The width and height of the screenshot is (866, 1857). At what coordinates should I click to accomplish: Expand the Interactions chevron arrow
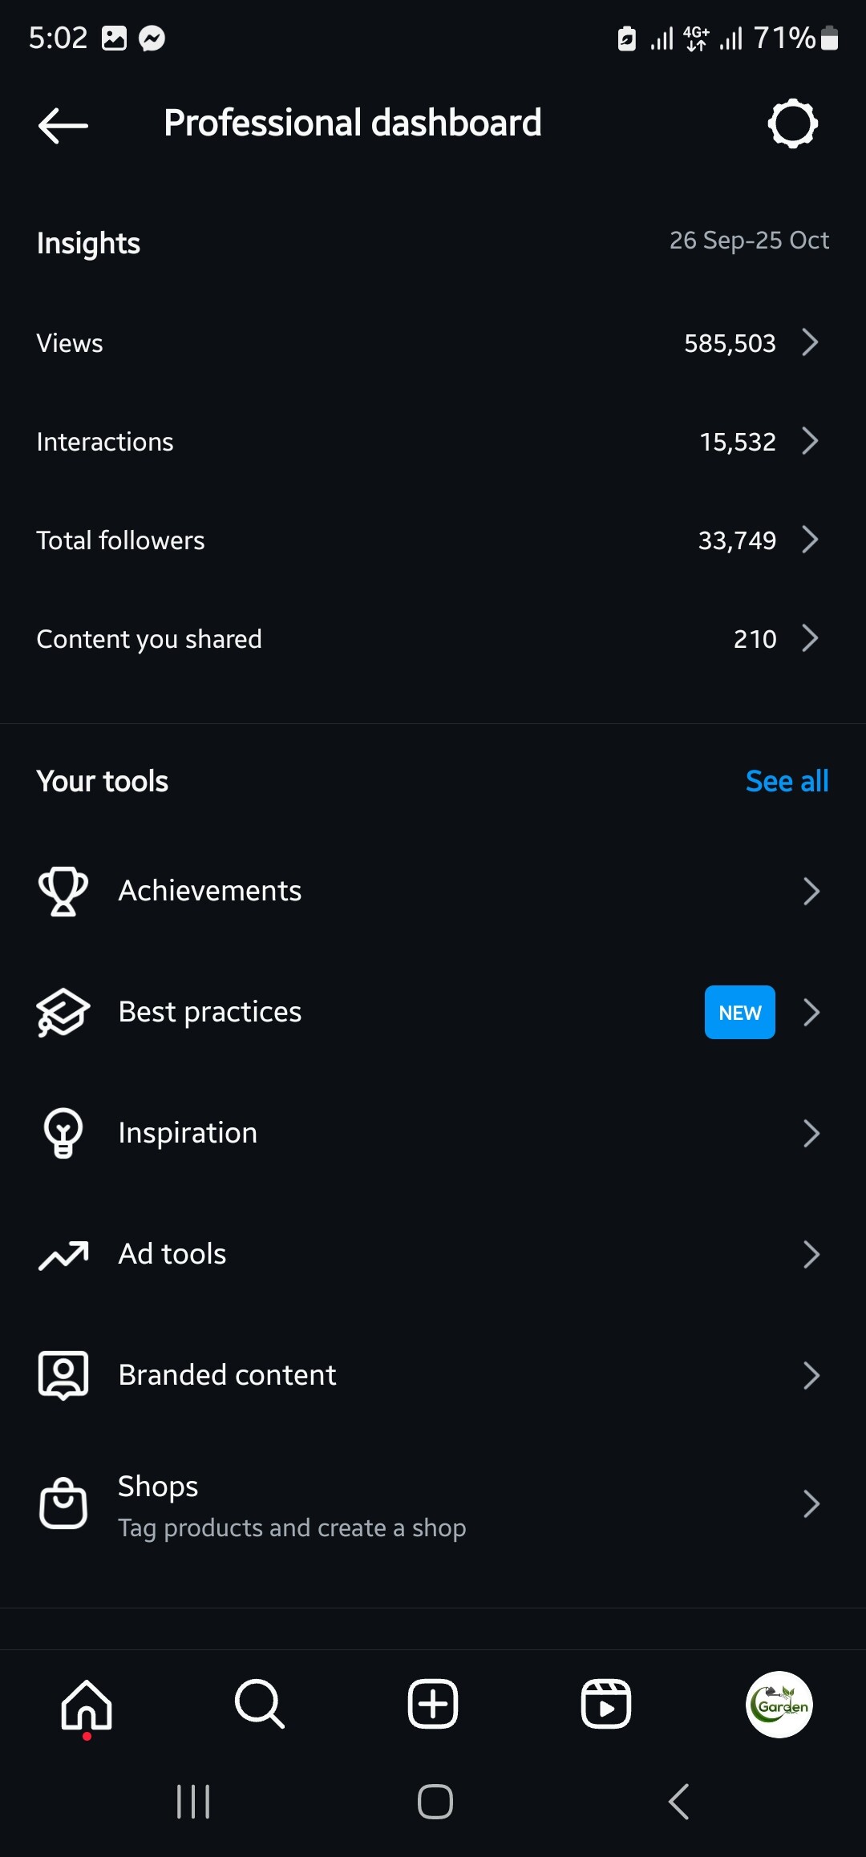point(811,441)
